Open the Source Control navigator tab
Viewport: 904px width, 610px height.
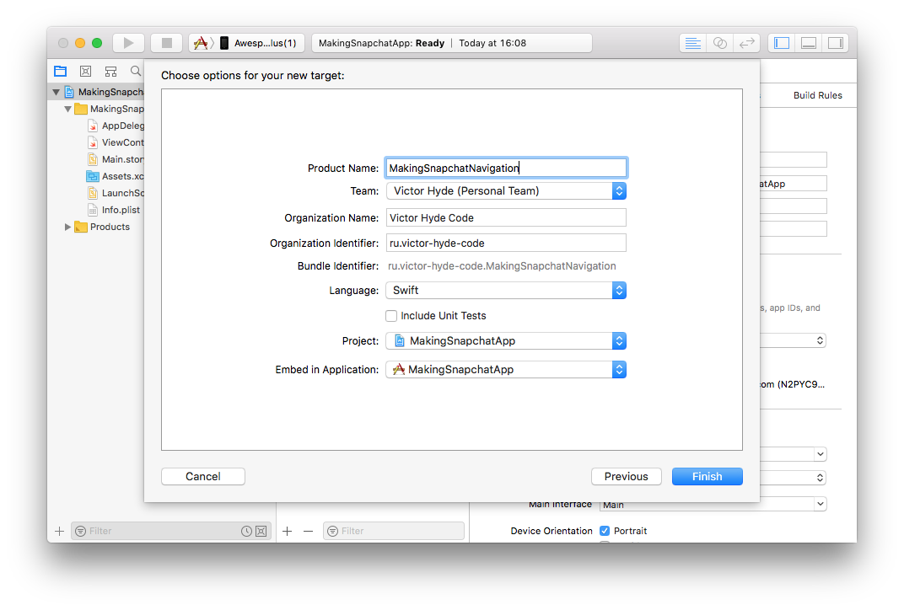[85, 72]
